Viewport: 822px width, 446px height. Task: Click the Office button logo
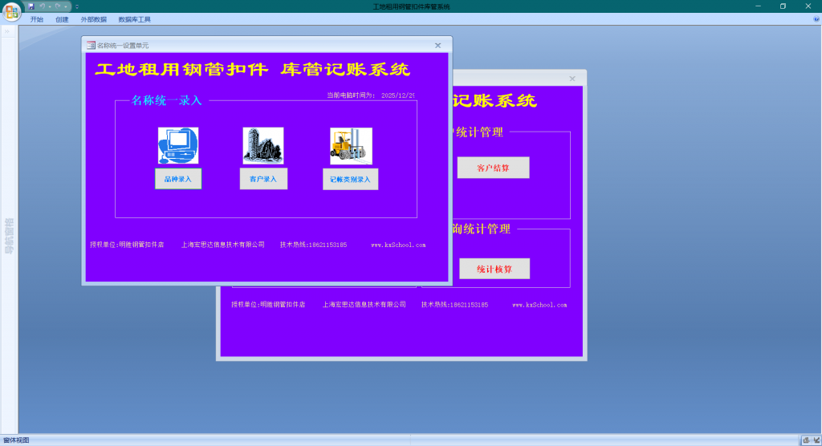click(11, 11)
